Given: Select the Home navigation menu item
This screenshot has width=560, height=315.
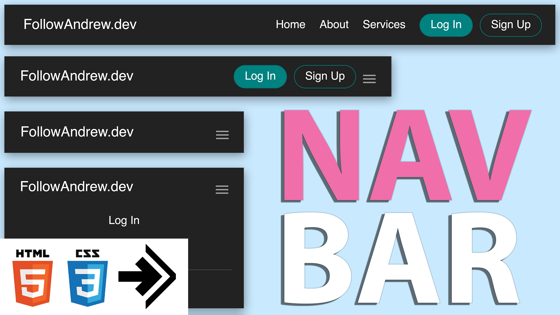Looking at the screenshot, I should [x=290, y=24].
